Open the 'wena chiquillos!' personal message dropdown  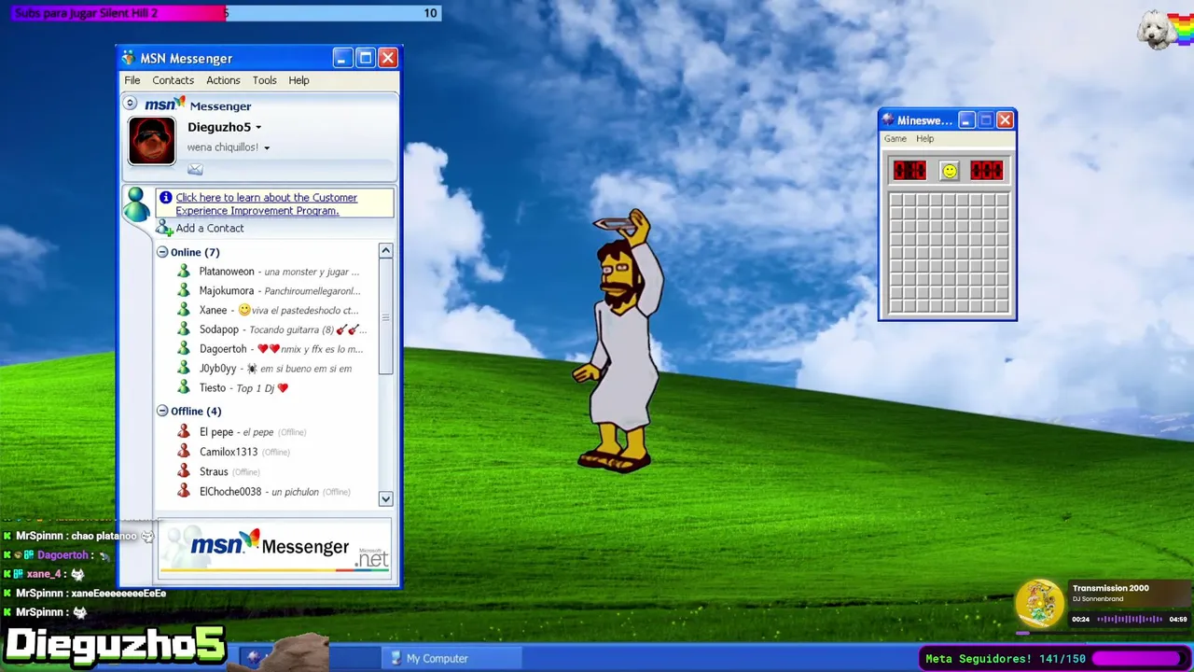tap(266, 147)
